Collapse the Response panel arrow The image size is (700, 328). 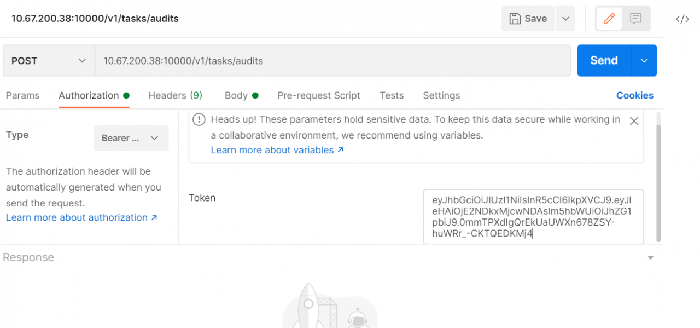click(650, 257)
